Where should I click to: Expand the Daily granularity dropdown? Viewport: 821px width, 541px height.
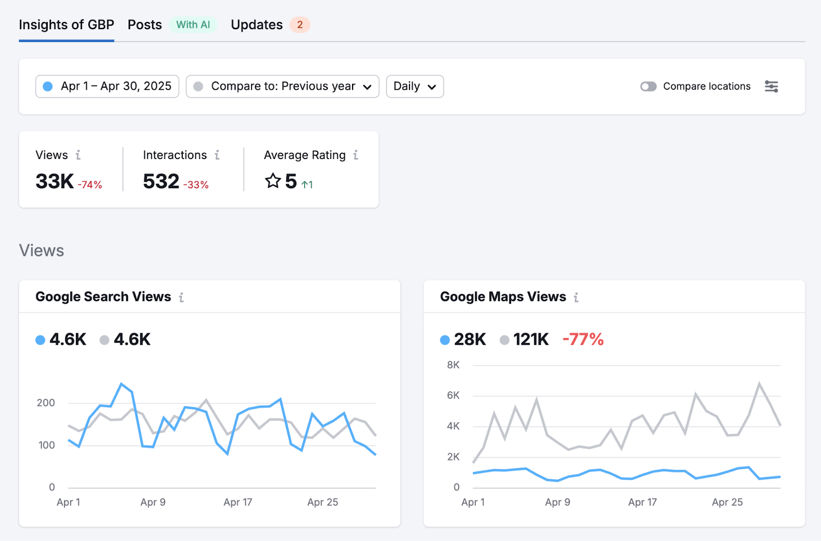(x=414, y=86)
